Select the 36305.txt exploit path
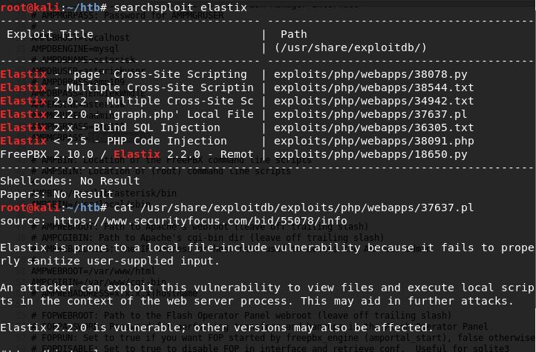The image size is (536, 352). [x=373, y=127]
